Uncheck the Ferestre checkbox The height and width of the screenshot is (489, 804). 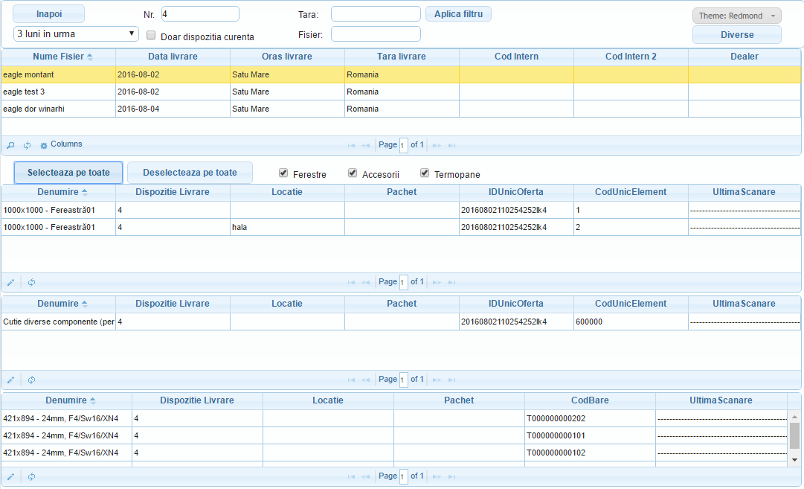tap(283, 172)
